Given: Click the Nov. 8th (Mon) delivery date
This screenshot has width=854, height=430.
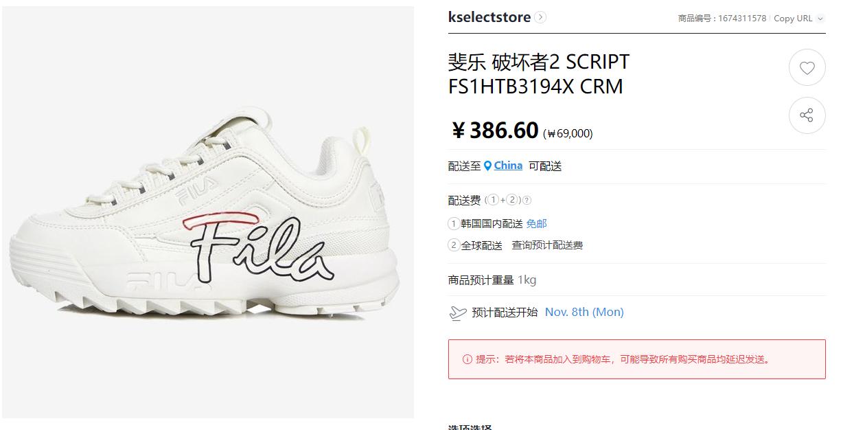Looking at the screenshot, I should tap(584, 312).
